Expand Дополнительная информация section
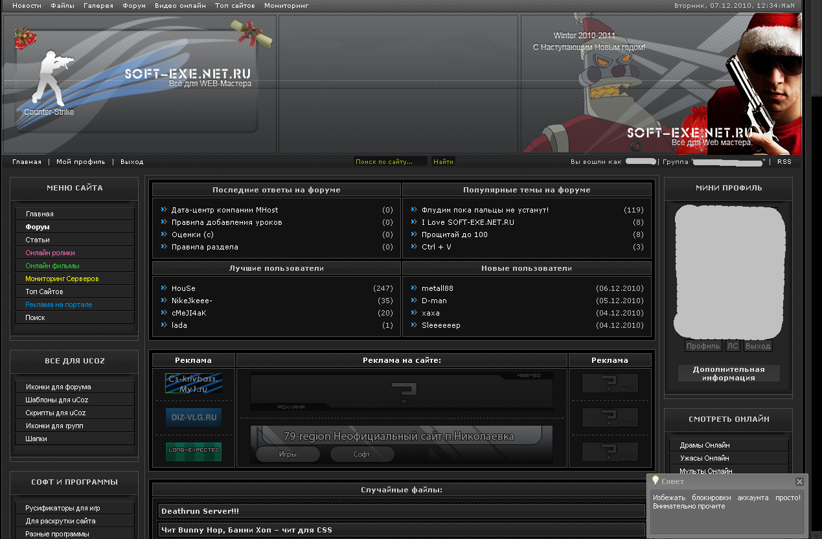The width and height of the screenshot is (822, 539). pos(729,373)
